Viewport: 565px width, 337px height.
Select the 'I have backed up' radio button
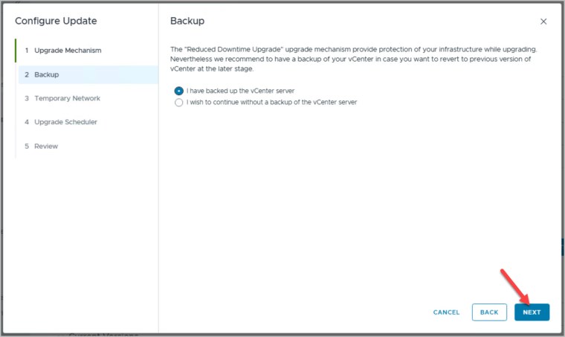click(178, 91)
